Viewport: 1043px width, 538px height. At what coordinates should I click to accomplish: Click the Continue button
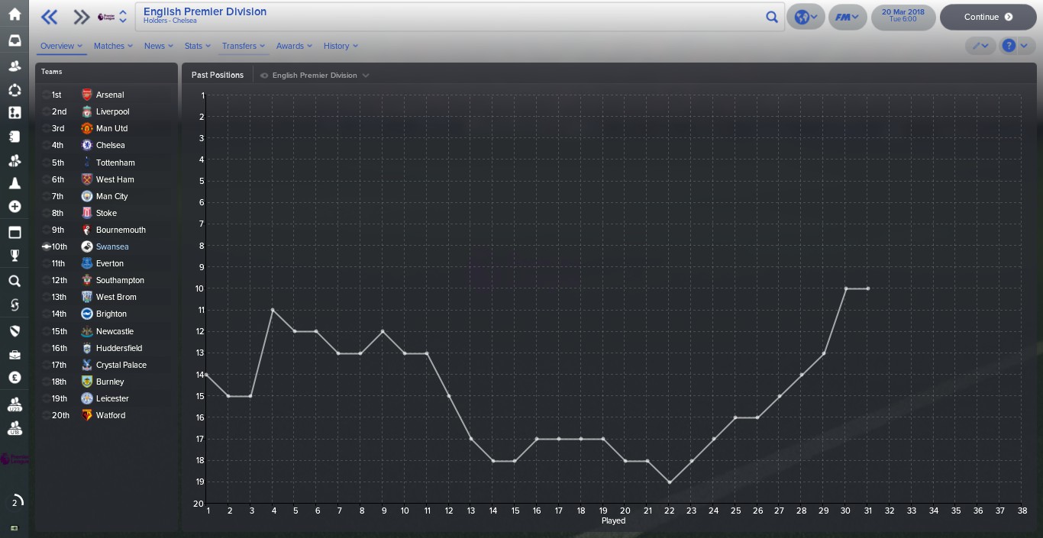(988, 17)
